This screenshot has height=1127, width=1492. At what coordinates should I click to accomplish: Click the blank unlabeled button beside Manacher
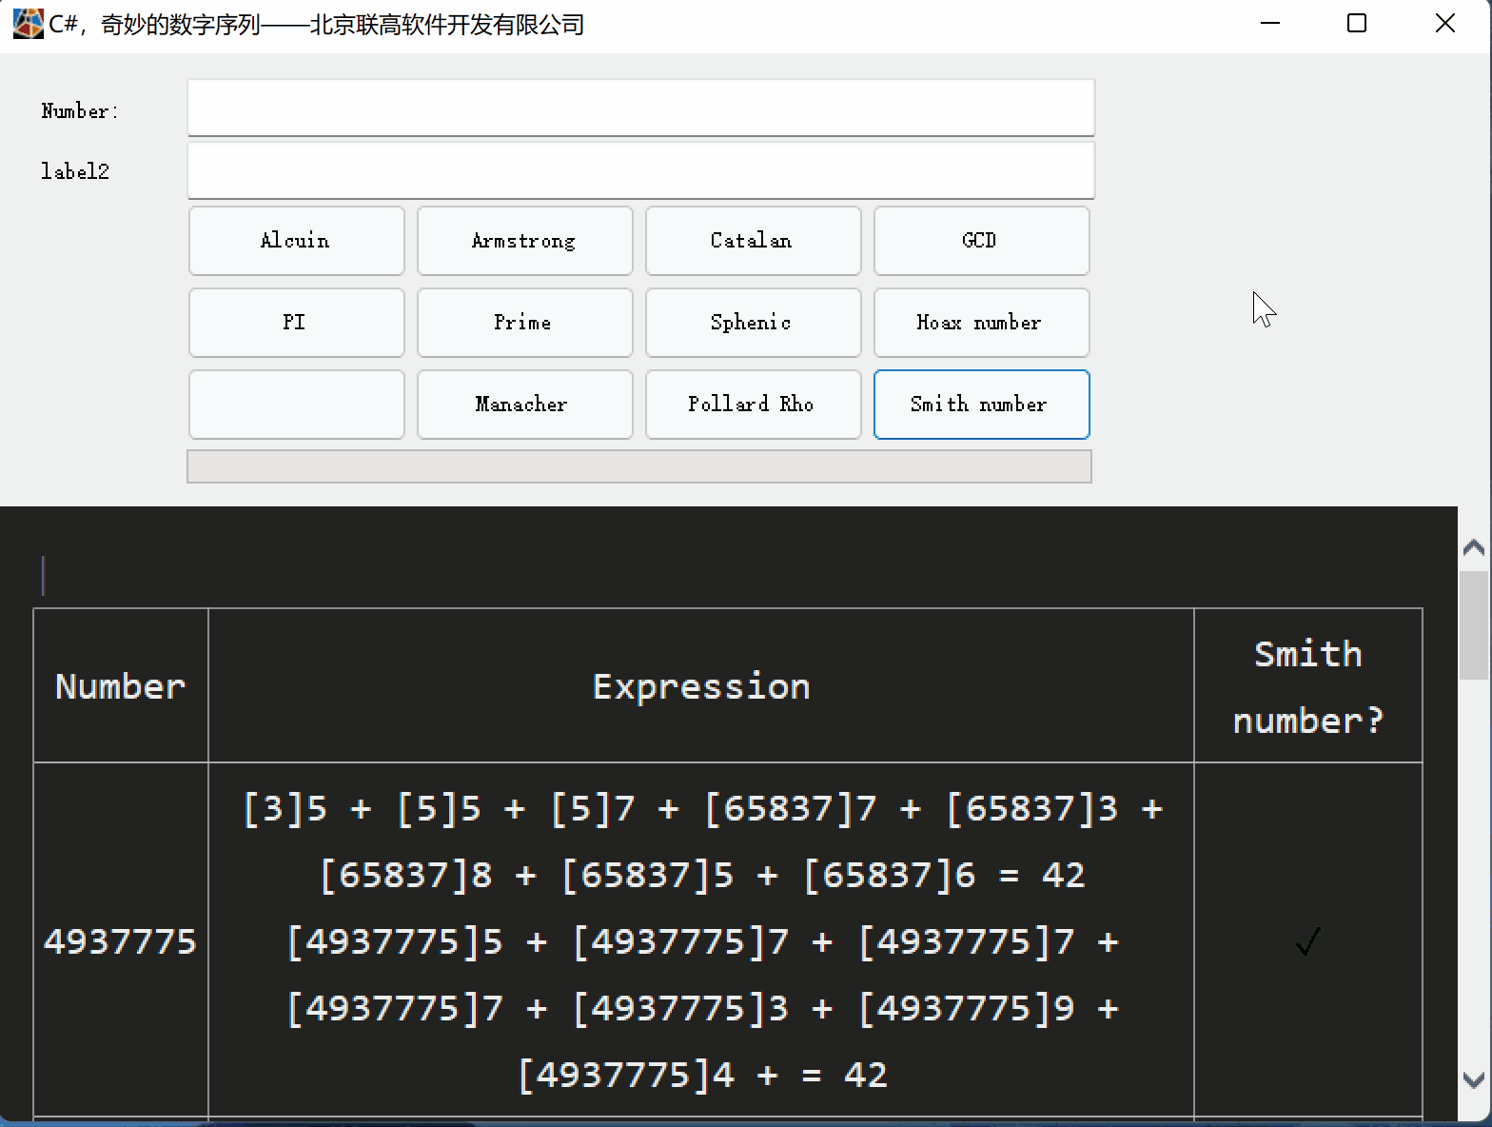(x=296, y=405)
